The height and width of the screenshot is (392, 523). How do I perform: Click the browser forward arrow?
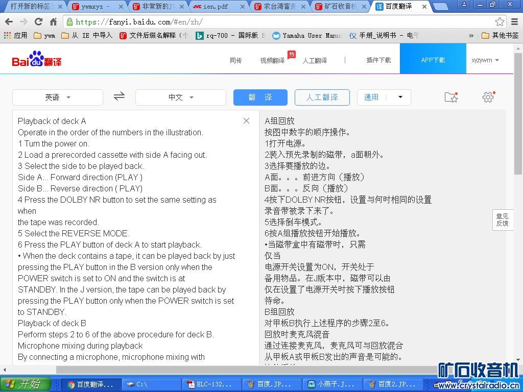[23, 22]
